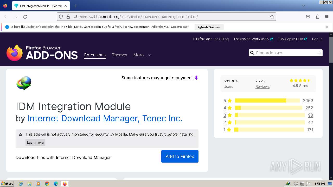This screenshot has width=333, height=187.
Task: Expand the More… dropdown menu
Action: [x=142, y=55]
